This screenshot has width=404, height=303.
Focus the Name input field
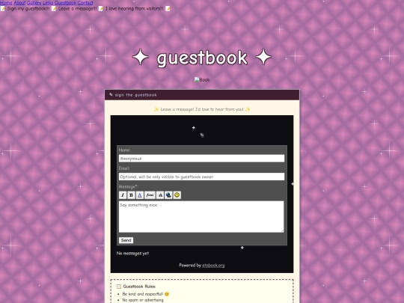coord(201,159)
